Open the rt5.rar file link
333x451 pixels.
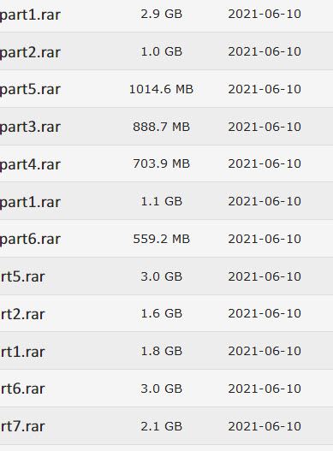22,276
